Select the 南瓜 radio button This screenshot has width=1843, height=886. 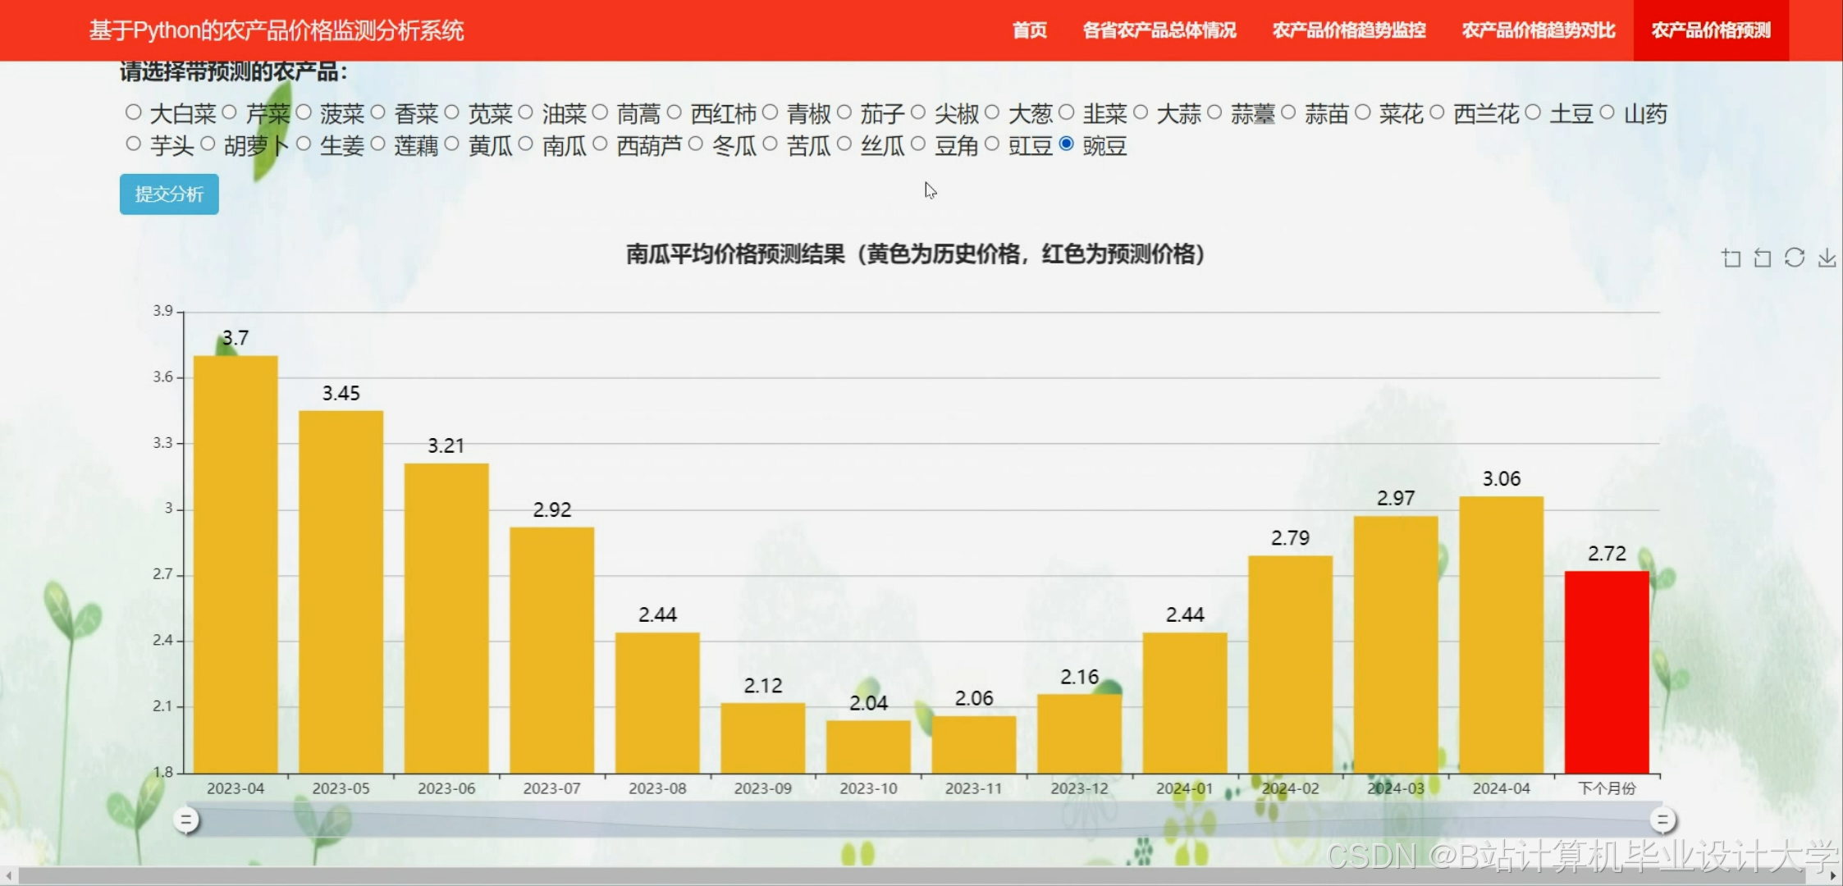[x=526, y=144]
